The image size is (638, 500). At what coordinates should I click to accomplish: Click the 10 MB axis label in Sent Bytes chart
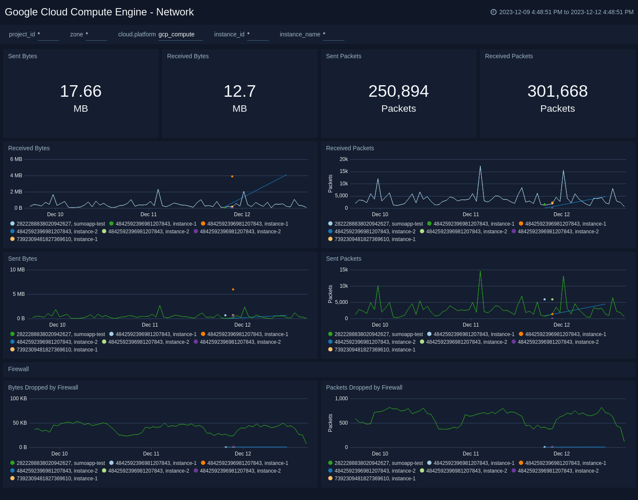[17, 270]
